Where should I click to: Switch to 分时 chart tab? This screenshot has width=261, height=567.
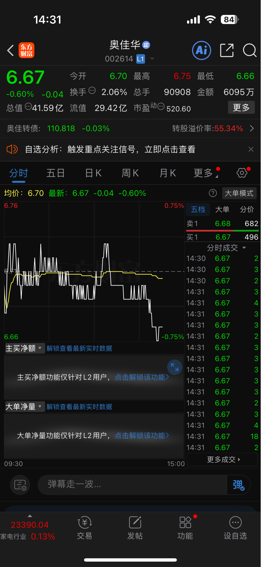(x=19, y=173)
